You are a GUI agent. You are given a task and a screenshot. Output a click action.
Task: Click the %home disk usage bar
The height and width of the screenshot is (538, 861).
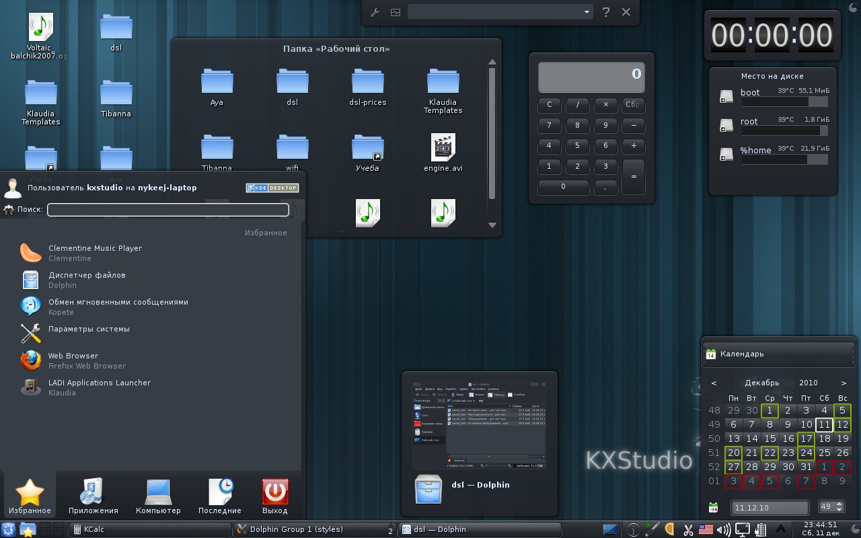point(784,160)
